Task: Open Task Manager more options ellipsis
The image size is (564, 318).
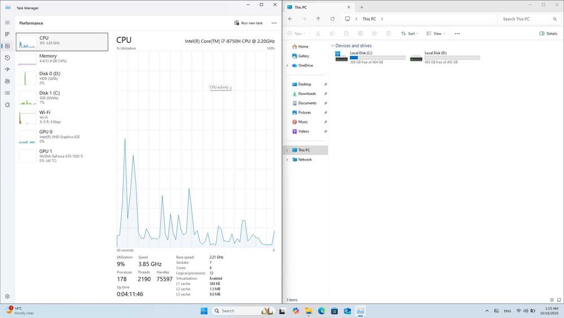Action: [x=274, y=23]
